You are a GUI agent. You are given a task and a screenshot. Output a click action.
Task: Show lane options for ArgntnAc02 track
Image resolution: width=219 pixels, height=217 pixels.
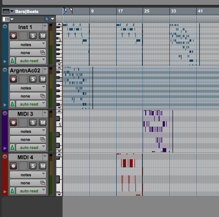pos(5,70)
